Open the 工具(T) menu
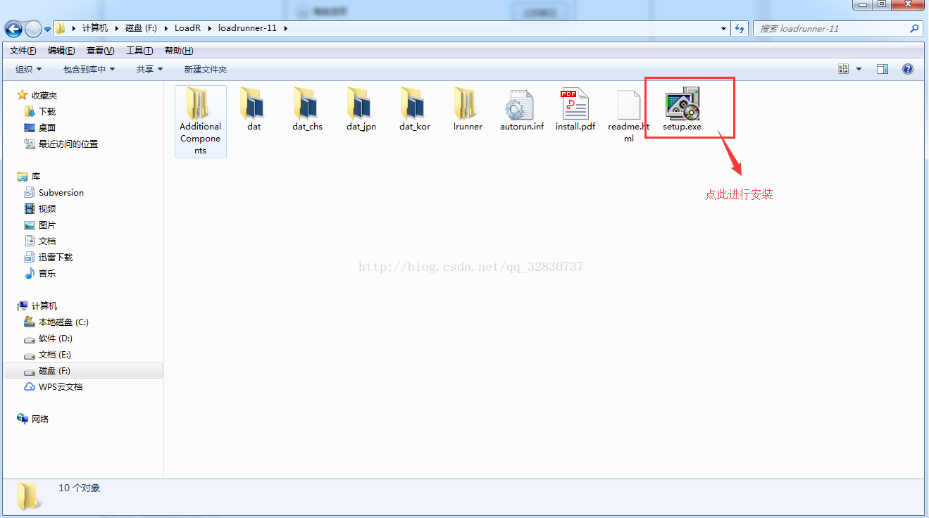929x518 pixels. (139, 51)
